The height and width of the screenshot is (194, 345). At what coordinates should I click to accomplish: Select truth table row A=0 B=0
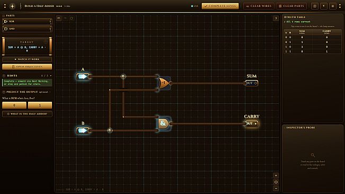pyautogui.click(x=313, y=38)
